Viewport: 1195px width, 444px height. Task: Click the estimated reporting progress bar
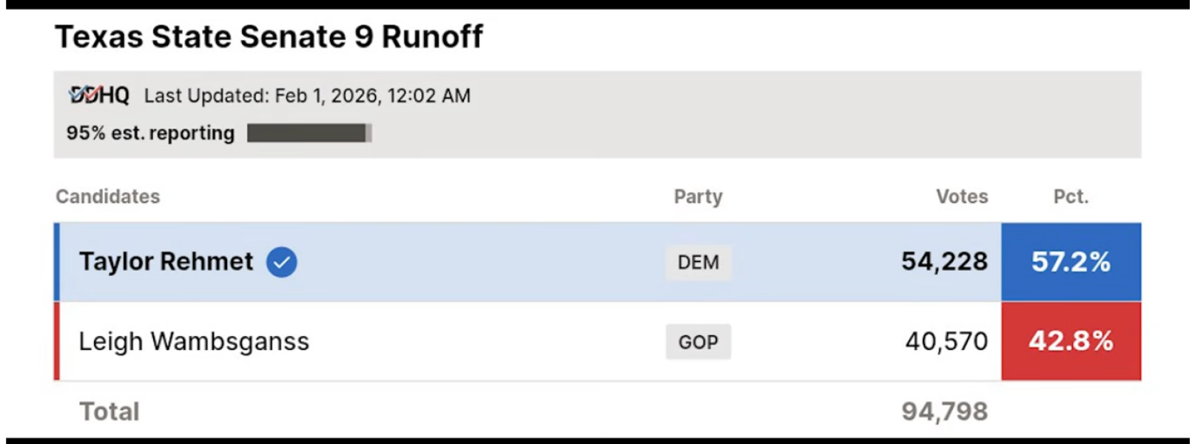pos(309,133)
